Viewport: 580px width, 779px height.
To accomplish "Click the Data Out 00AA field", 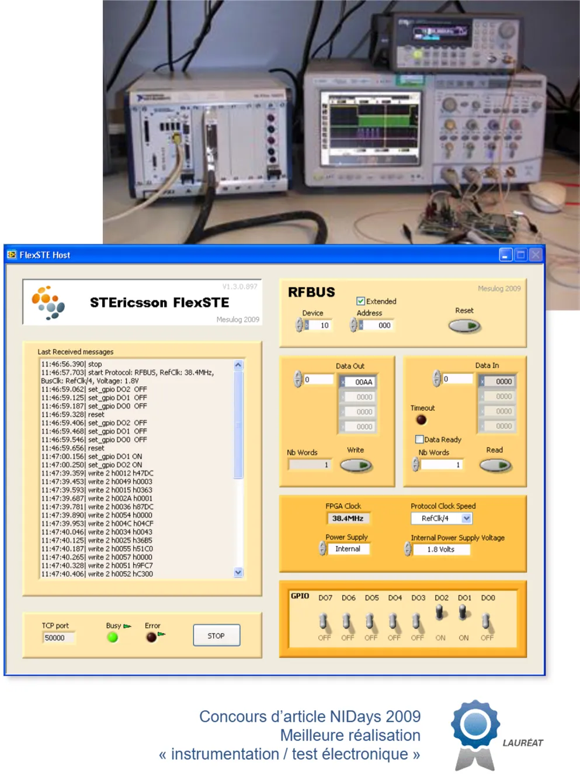I will [358, 382].
